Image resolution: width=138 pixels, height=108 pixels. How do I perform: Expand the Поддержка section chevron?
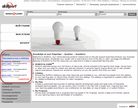pos(15,101)
